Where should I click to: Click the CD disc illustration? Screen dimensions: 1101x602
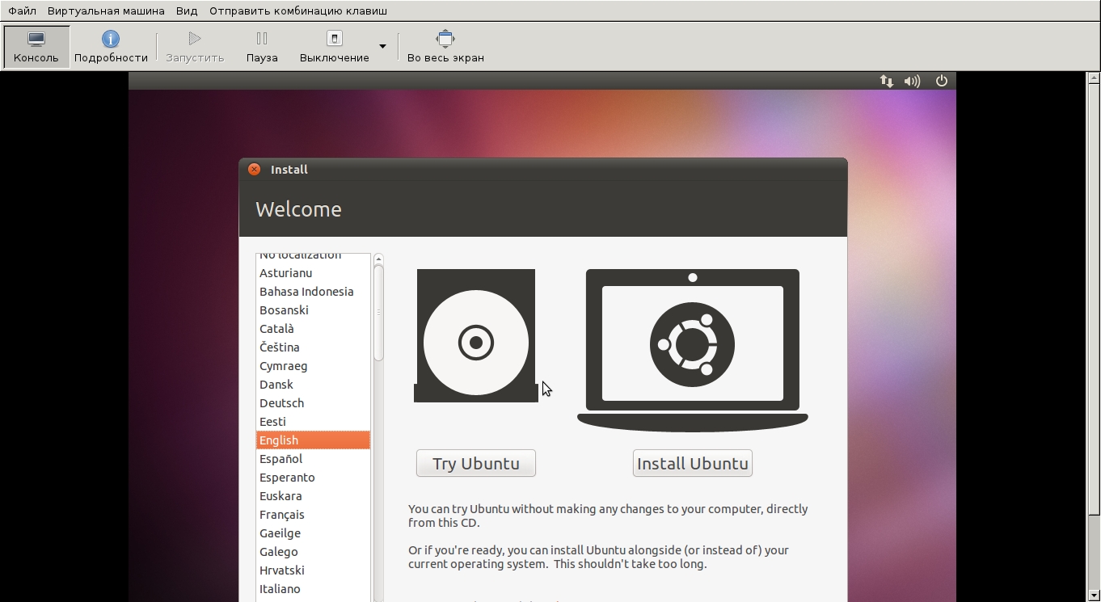pyautogui.click(x=476, y=335)
